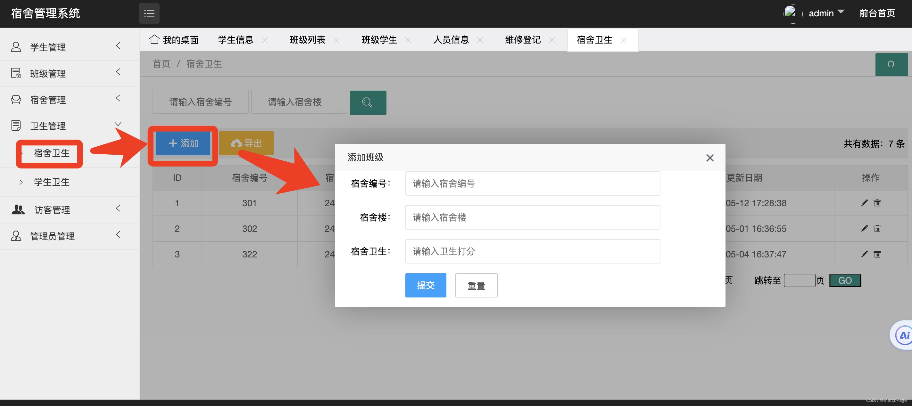
Task: Click the 卫生管理 list icon
Action: point(16,126)
